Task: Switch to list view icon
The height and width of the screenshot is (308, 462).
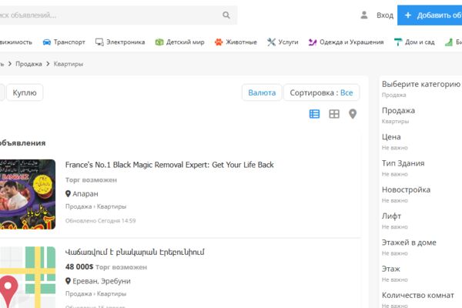Action: click(x=314, y=114)
